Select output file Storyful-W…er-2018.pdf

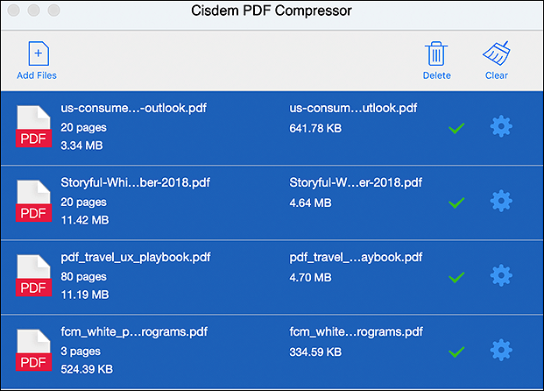point(356,182)
